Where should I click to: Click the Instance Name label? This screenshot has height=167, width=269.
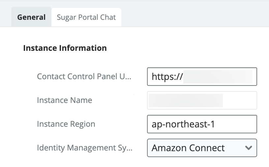click(x=65, y=100)
